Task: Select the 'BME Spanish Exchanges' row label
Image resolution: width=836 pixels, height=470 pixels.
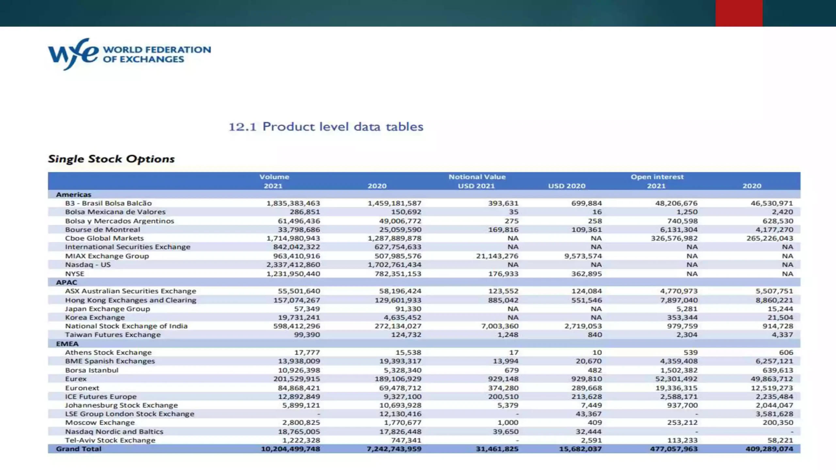Action: tap(110, 361)
